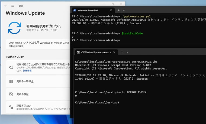
Task: Open 詳細オプション settings
Action: (x=38, y=107)
